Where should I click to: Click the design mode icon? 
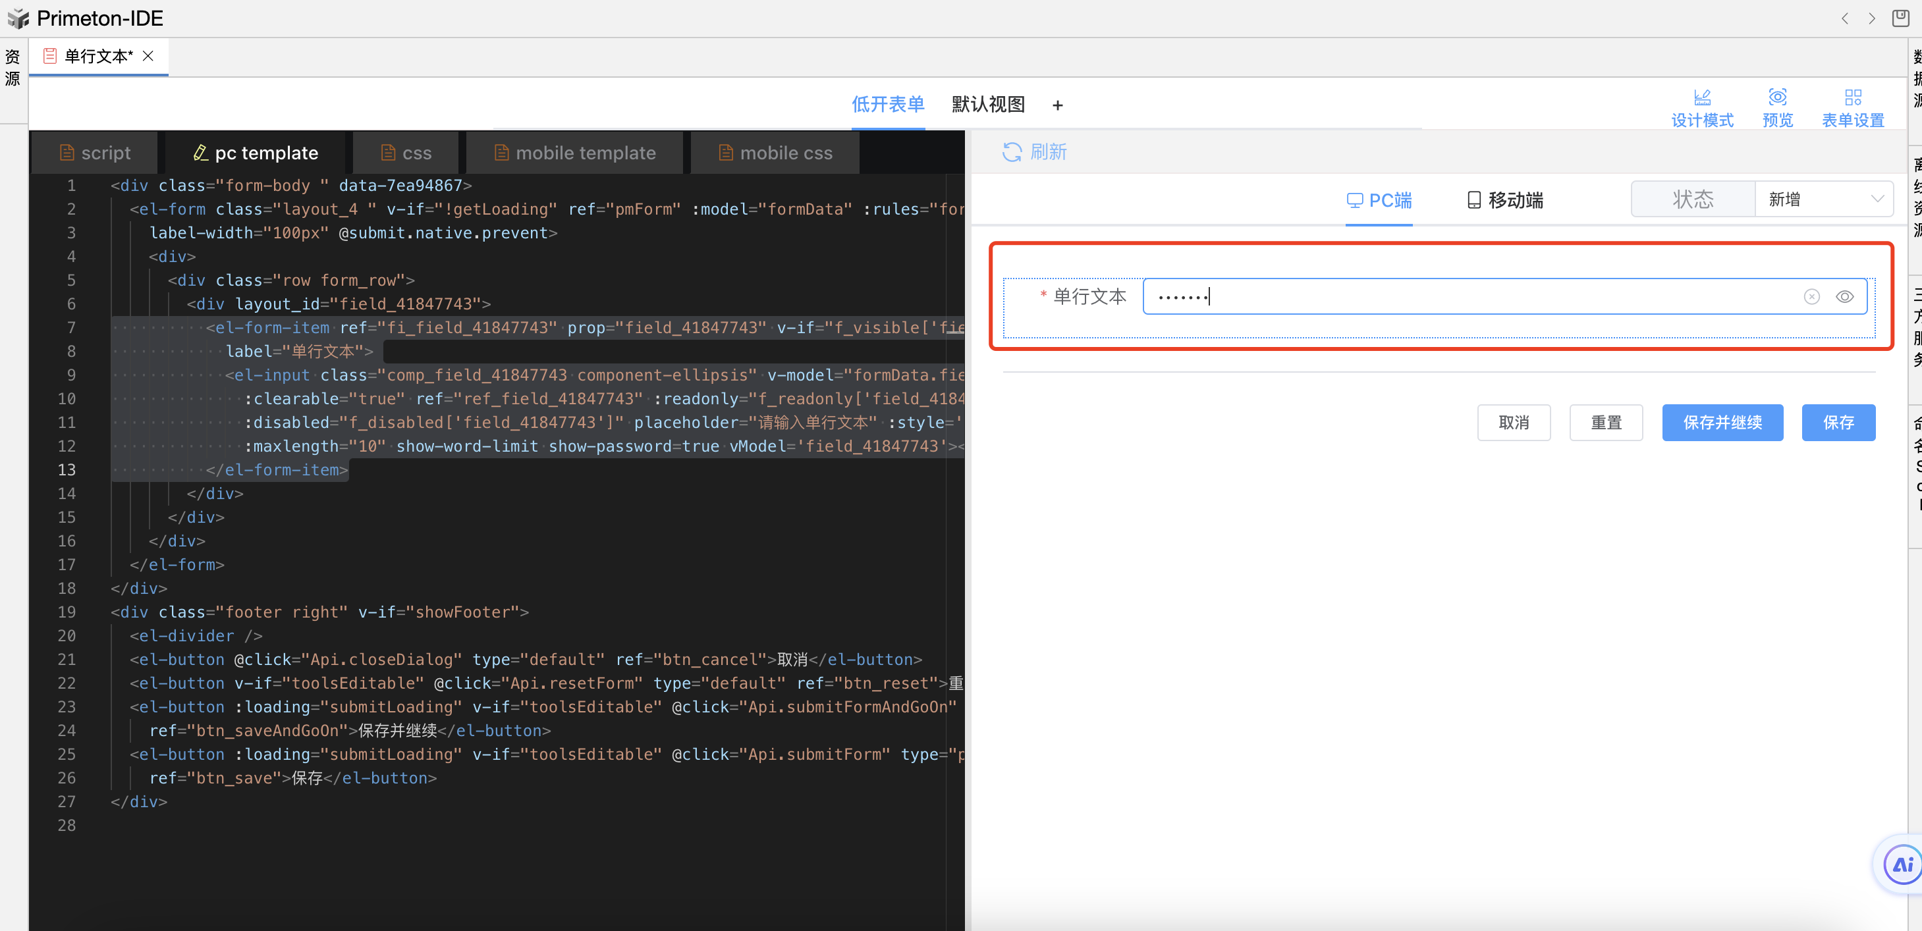point(1702,97)
